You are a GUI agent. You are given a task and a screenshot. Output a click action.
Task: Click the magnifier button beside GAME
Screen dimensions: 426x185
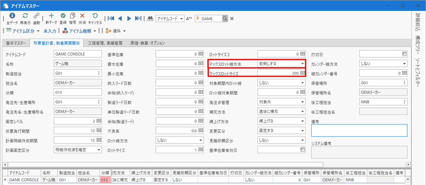pyautogui.click(x=225, y=18)
